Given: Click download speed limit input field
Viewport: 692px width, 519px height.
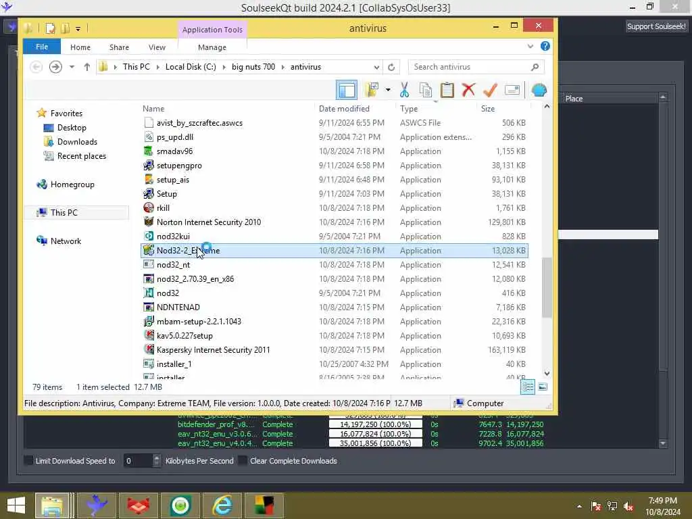Looking at the screenshot, I should [138, 461].
